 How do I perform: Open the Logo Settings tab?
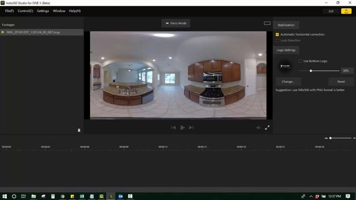pyautogui.click(x=286, y=50)
